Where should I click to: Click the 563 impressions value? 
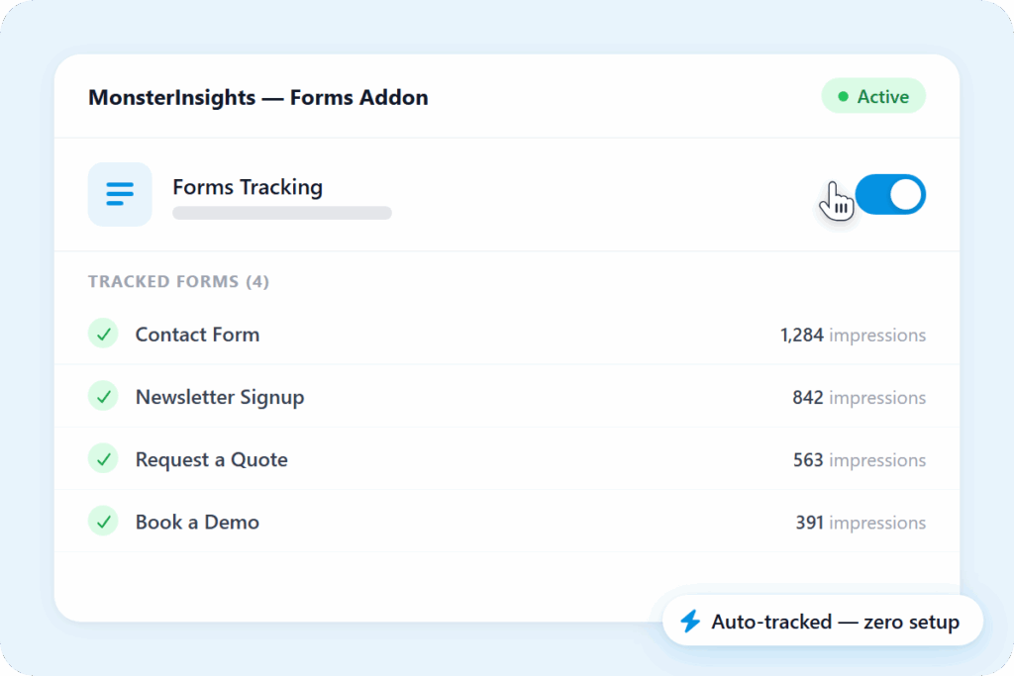[859, 460]
